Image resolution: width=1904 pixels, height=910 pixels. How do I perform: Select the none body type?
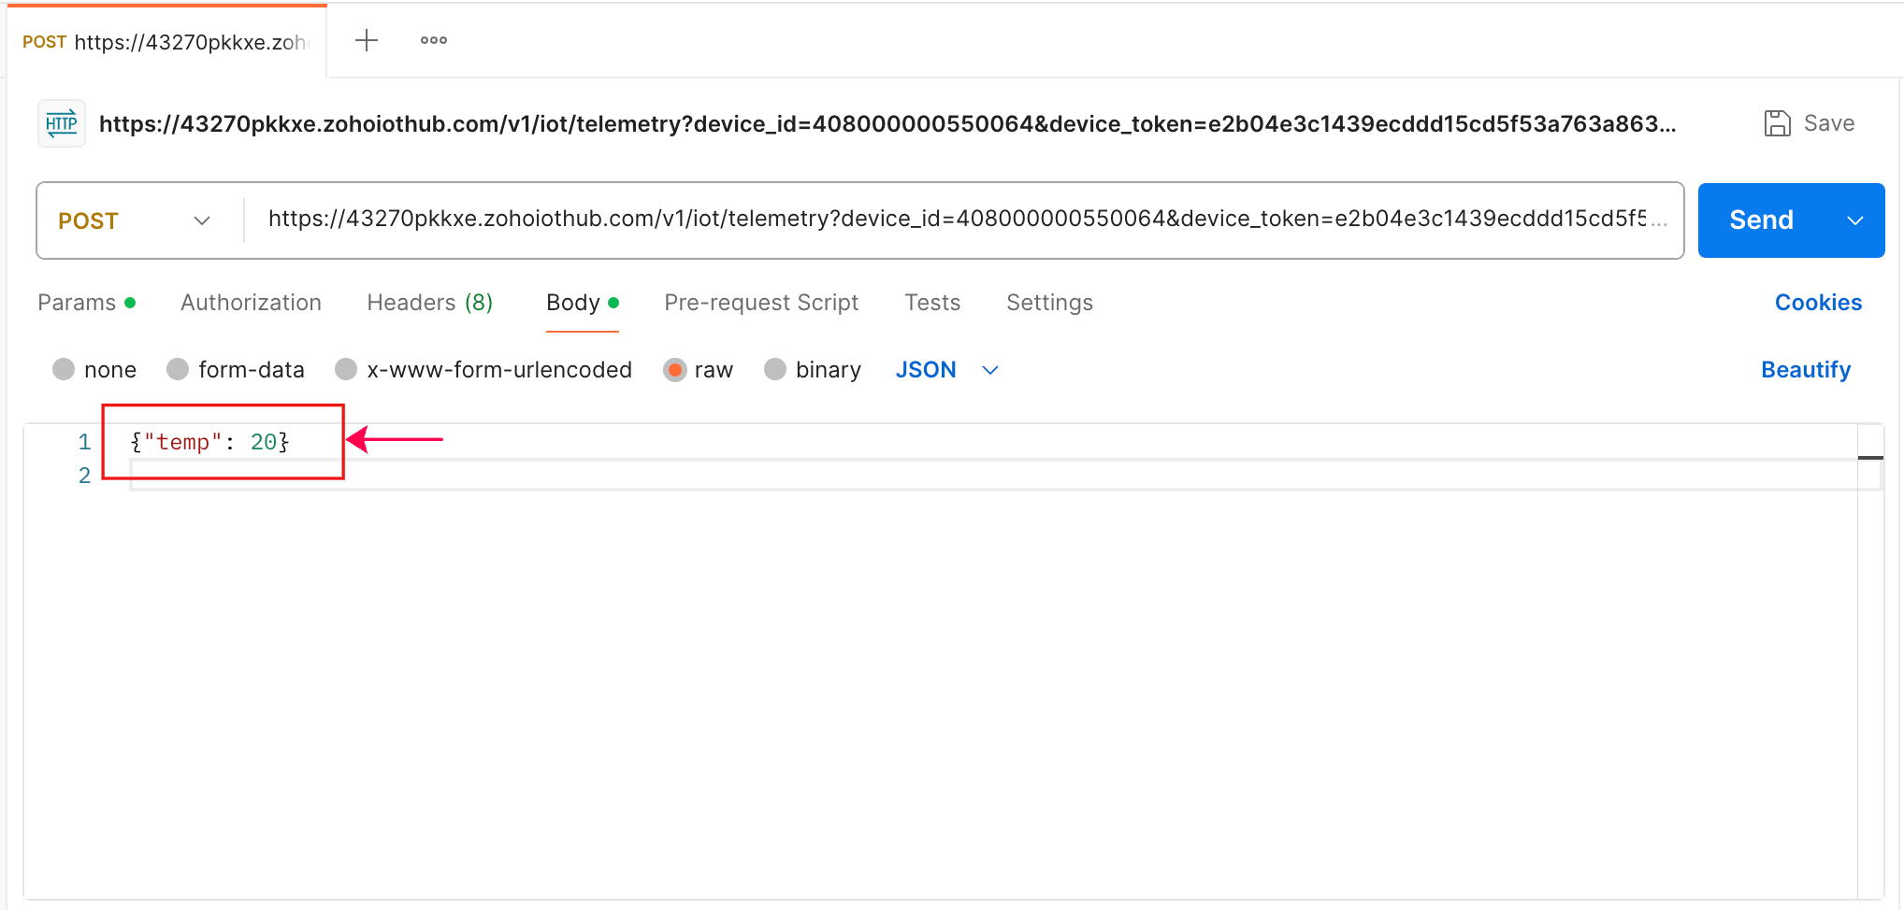pyautogui.click(x=64, y=370)
